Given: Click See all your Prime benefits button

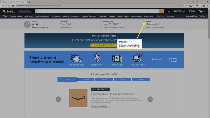Looking at the screenshot, I should pos(104,45).
